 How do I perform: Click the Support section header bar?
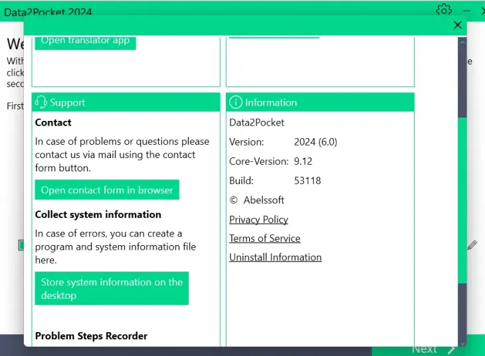pos(126,102)
